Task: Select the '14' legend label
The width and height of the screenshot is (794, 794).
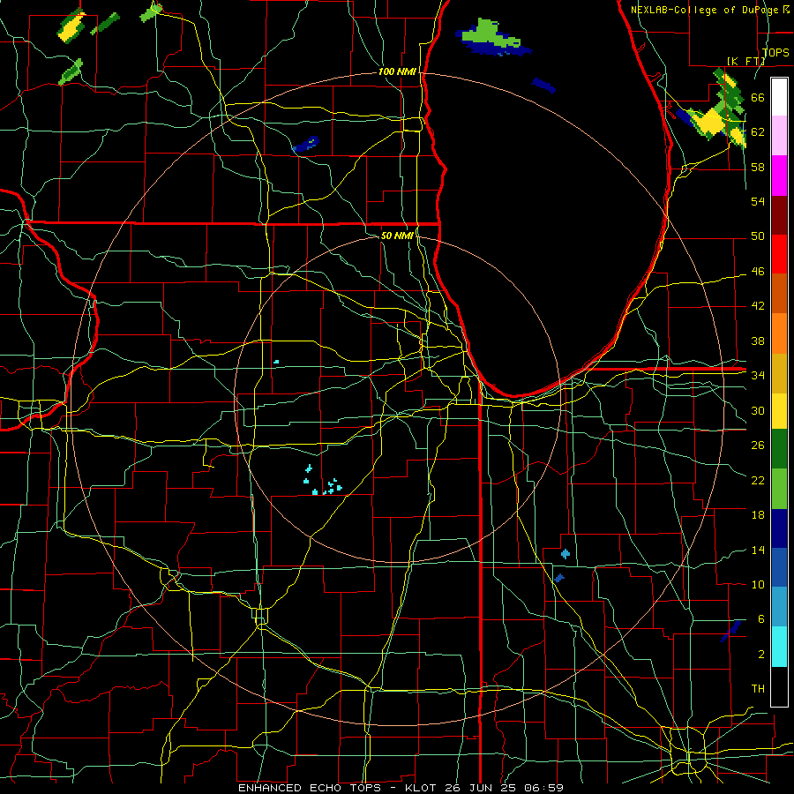Action: pyautogui.click(x=758, y=550)
